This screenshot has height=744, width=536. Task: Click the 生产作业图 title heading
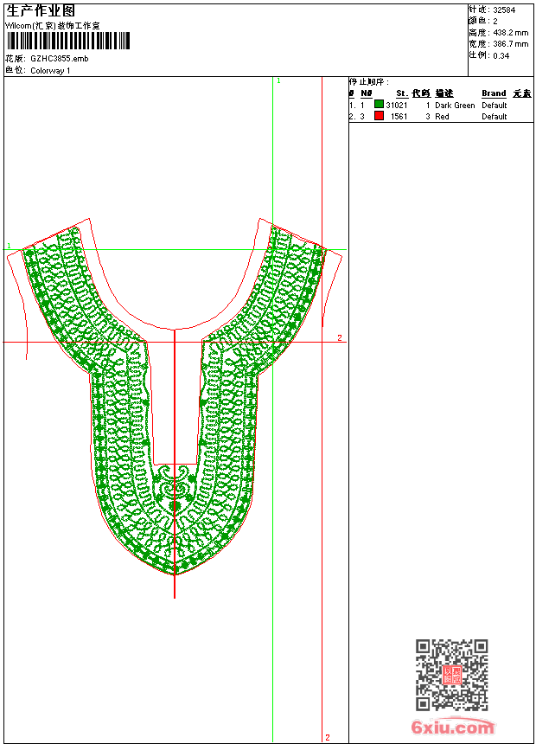[41, 10]
